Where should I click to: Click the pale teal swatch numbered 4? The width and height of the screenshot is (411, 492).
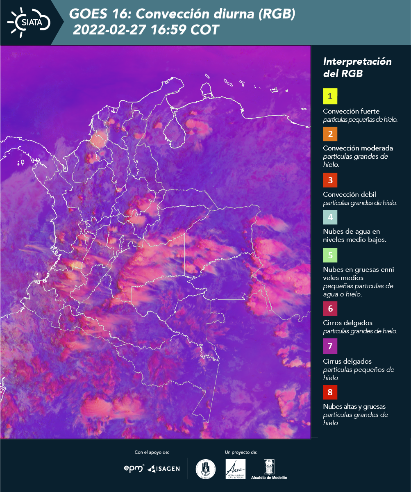[x=330, y=217]
